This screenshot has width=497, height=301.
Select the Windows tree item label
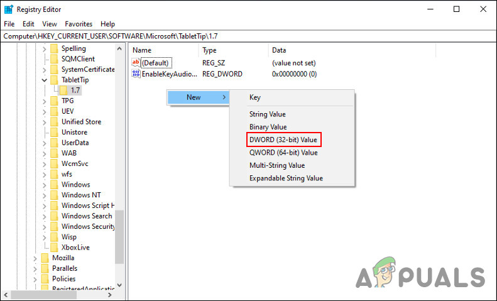[76, 184]
